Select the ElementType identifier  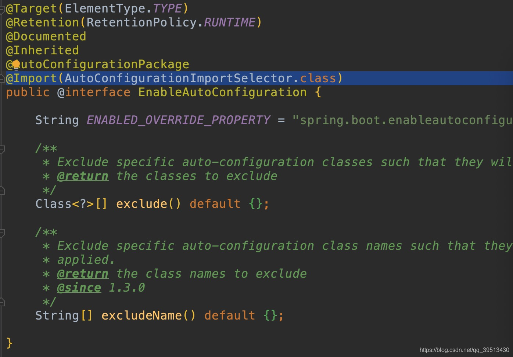pos(105,8)
